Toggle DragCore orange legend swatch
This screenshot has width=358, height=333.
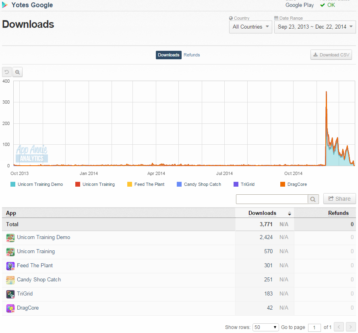tap(282, 184)
